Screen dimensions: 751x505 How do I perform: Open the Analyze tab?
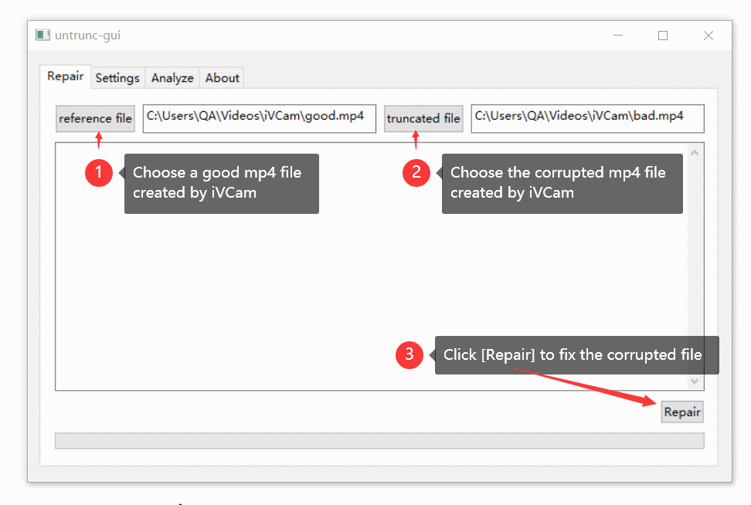[x=172, y=78]
